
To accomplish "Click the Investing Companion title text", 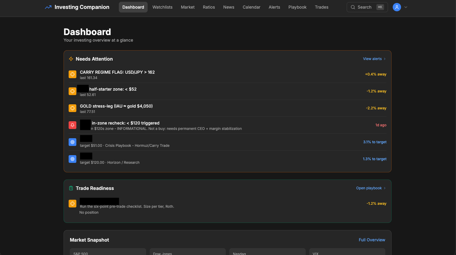I will pos(82,7).
